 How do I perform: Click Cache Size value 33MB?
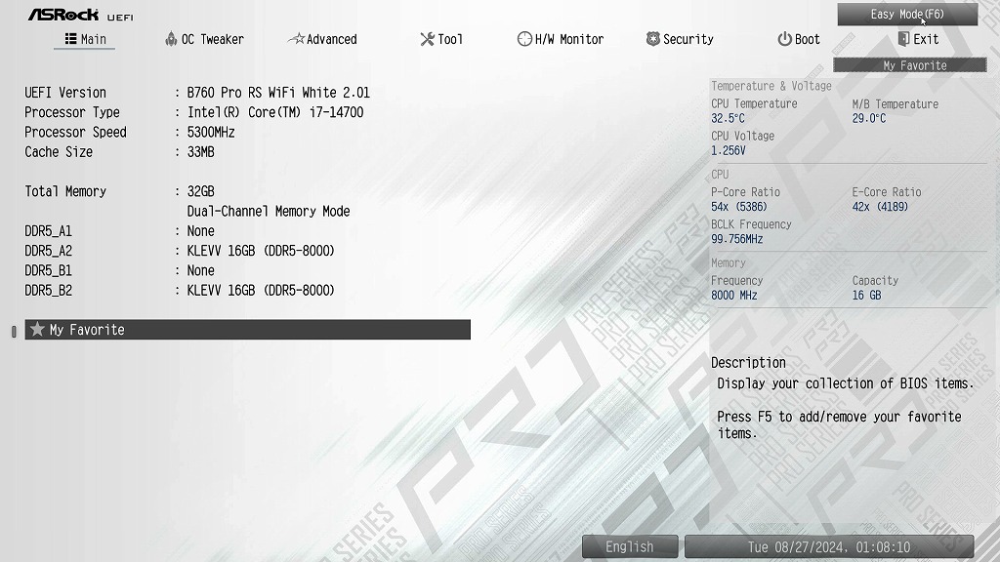pyautogui.click(x=201, y=151)
